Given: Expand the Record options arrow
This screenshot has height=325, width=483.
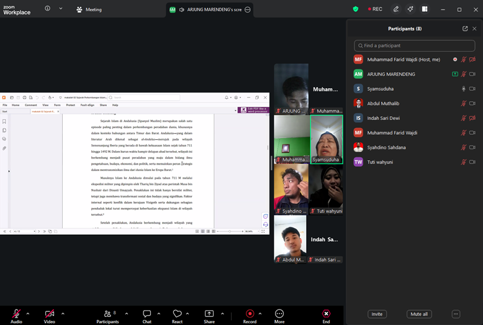Looking at the screenshot, I should point(260,314).
